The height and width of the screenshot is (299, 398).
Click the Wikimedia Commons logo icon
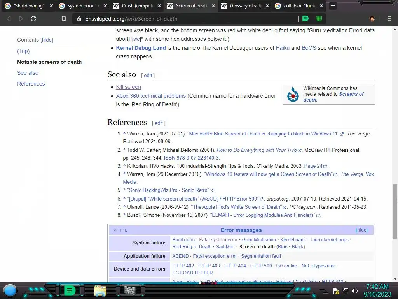click(x=293, y=94)
